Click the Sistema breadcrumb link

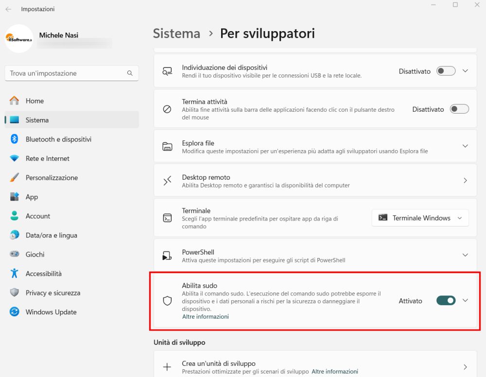[177, 34]
